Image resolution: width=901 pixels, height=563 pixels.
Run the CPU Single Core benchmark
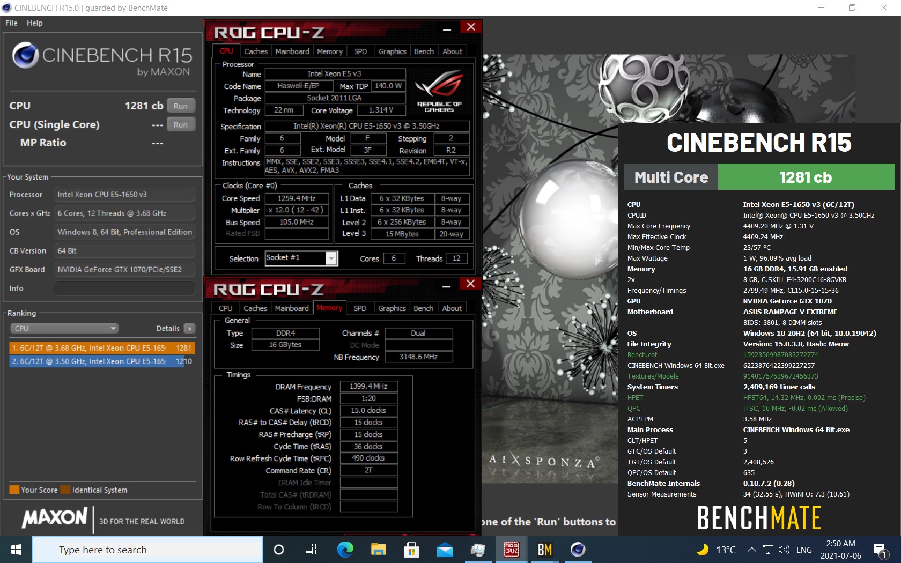click(x=181, y=124)
